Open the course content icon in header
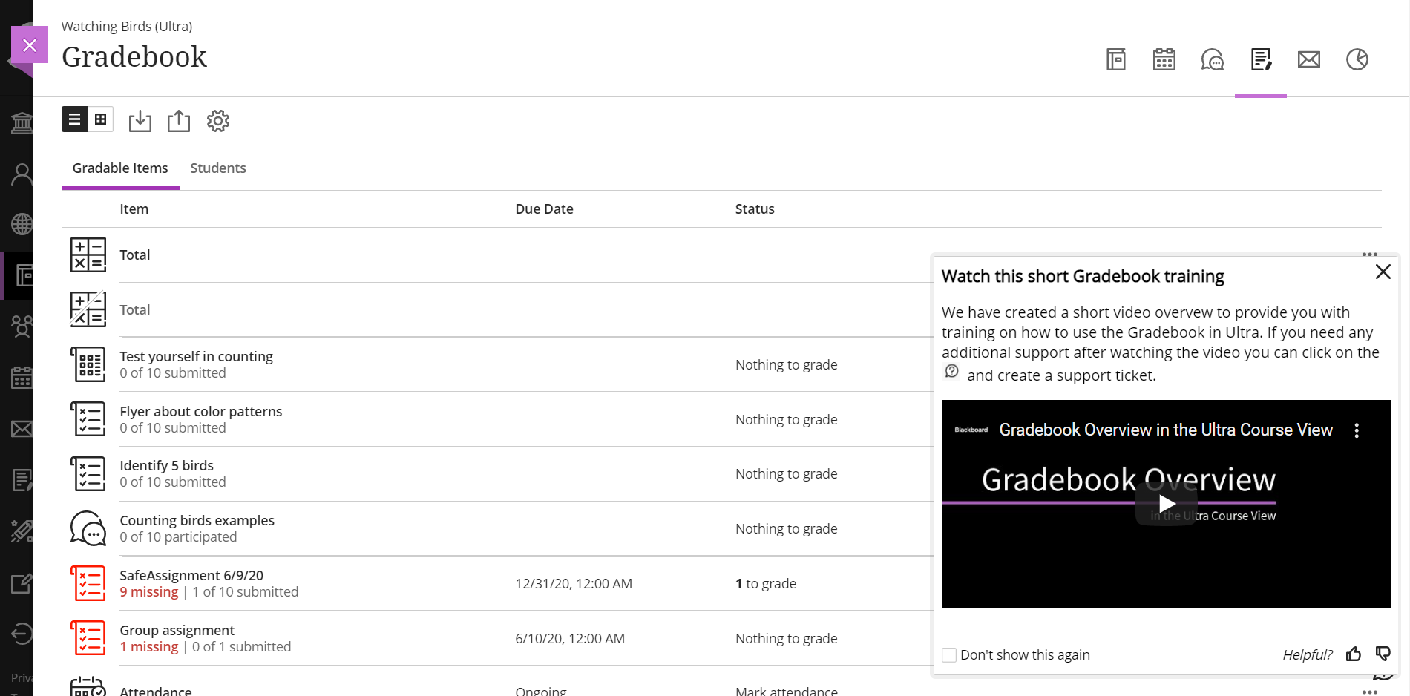The image size is (1410, 696). pyautogui.click(x=1115, y=59)
